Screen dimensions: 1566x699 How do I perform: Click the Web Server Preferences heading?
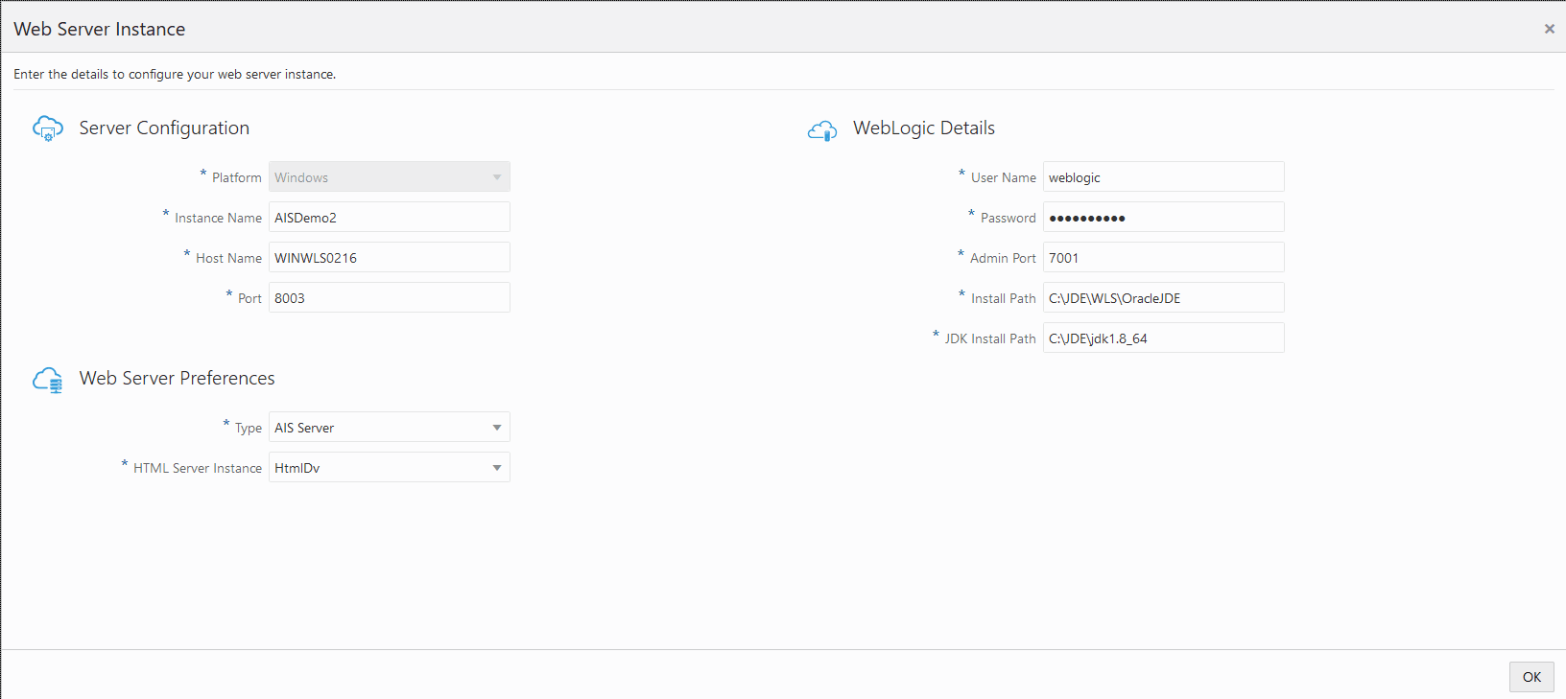pos(177,378)
